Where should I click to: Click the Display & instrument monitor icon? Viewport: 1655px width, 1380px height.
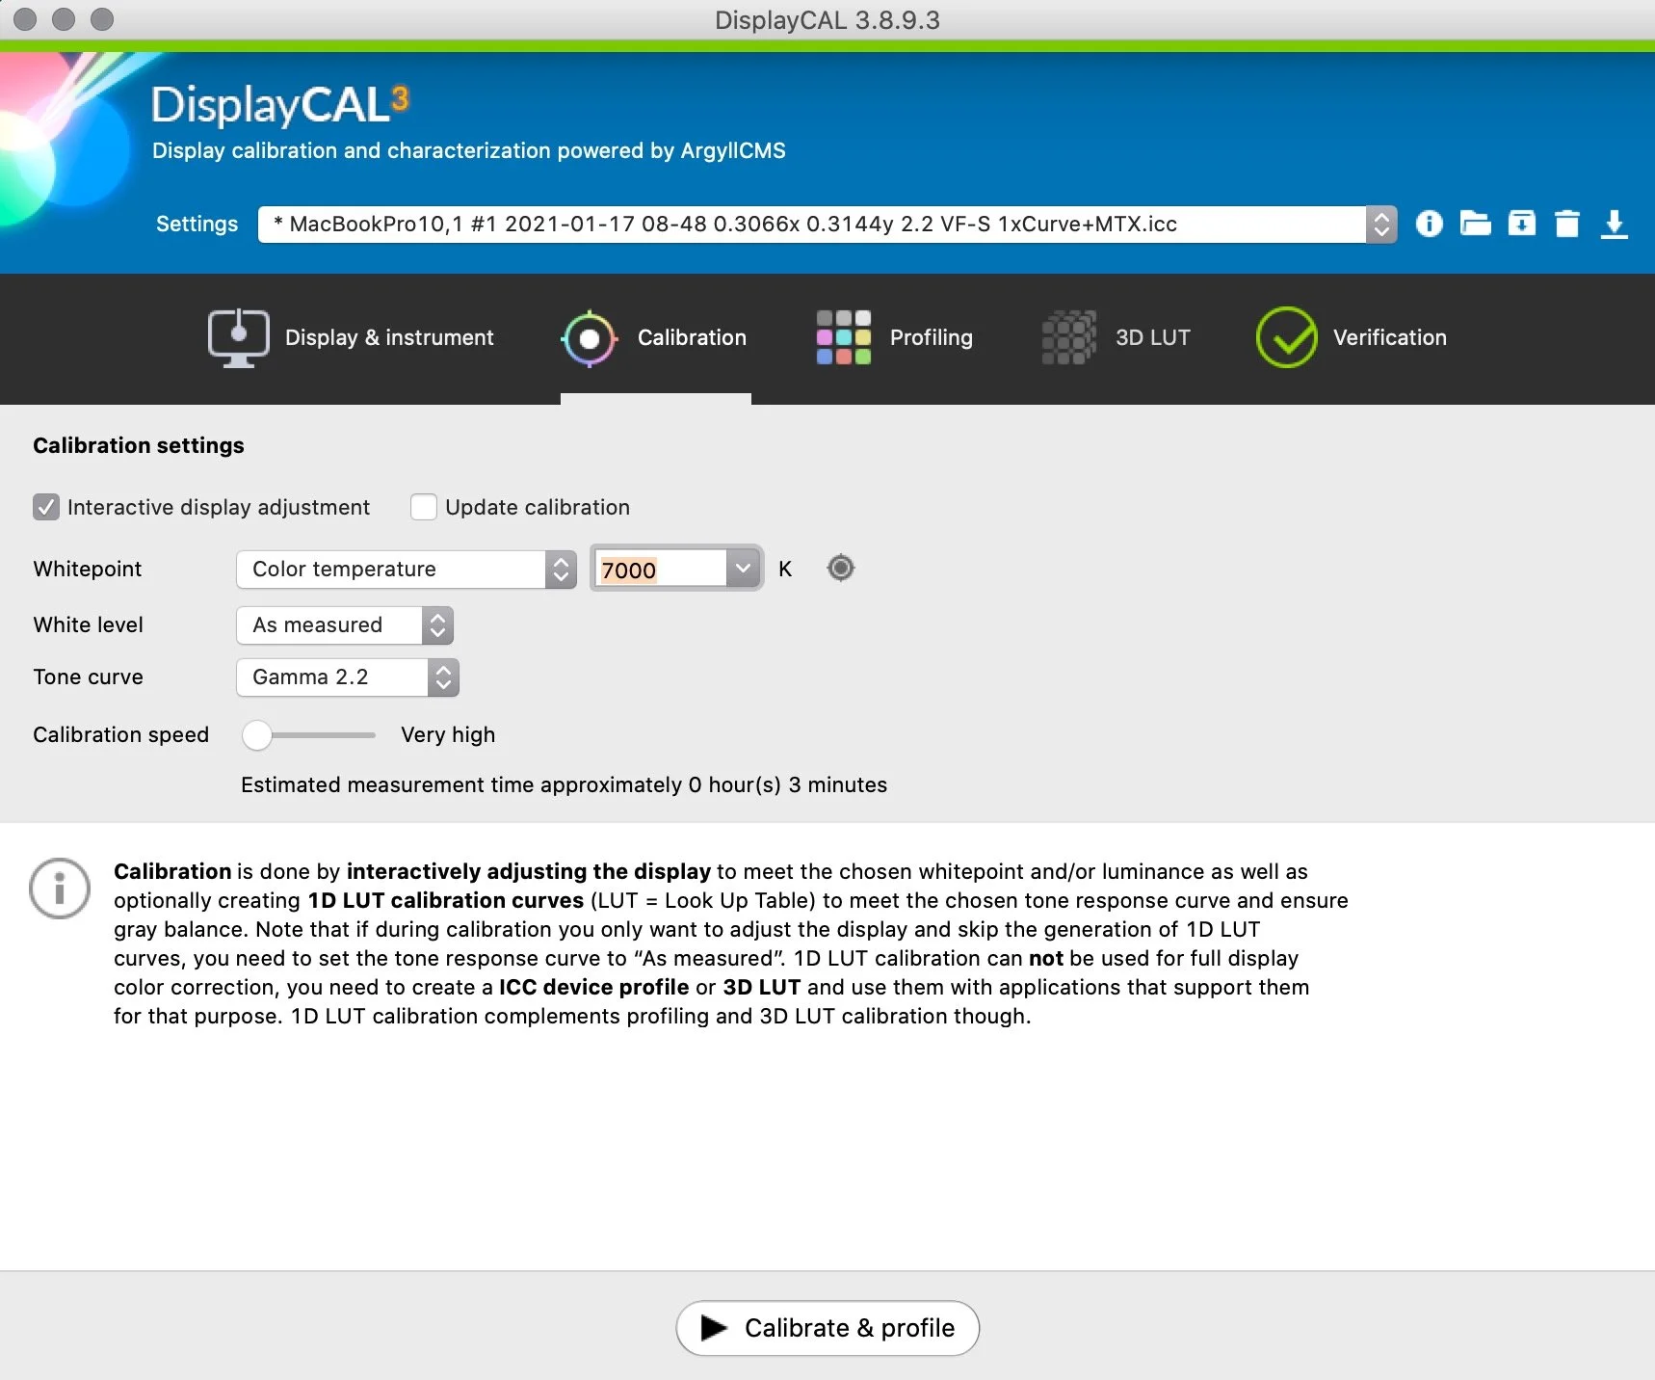pos(238,337)
